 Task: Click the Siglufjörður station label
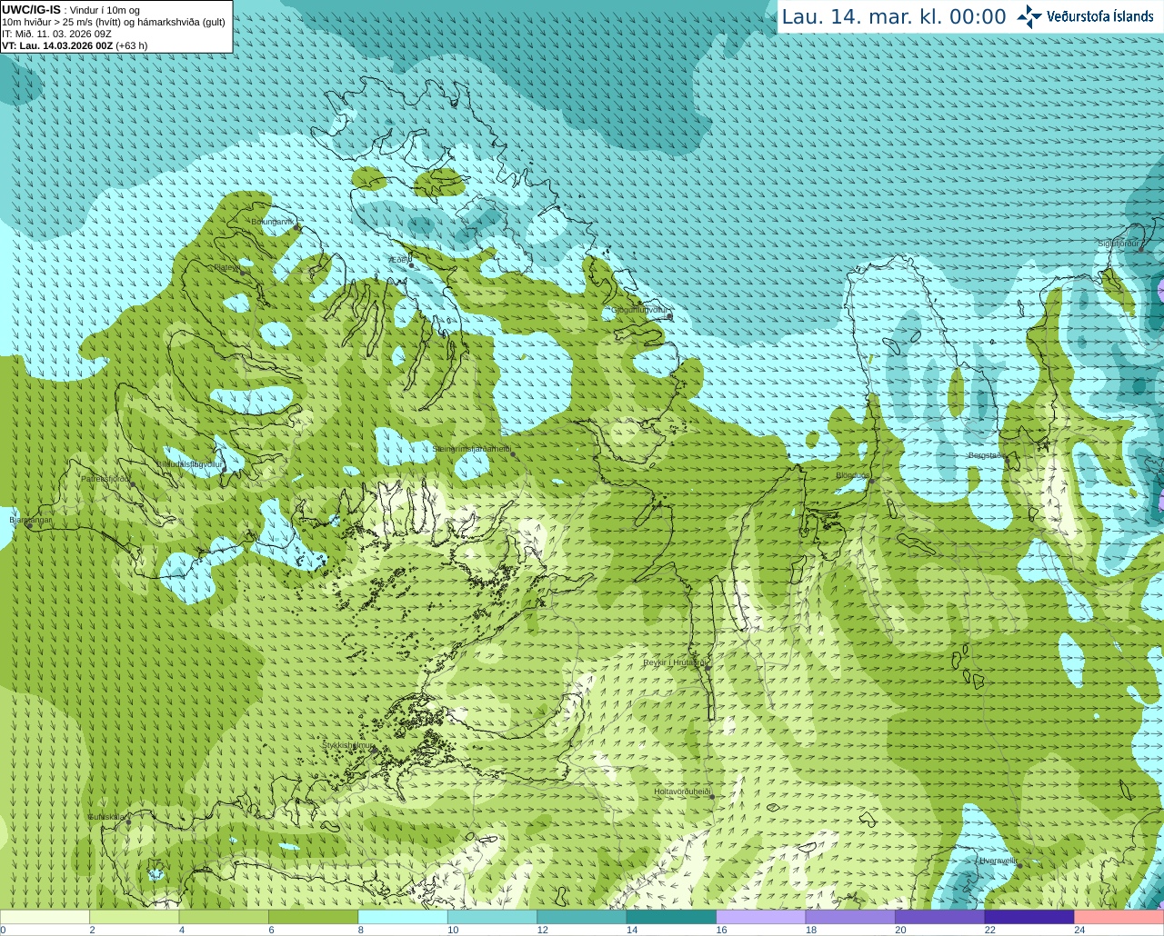point(1119,244)
